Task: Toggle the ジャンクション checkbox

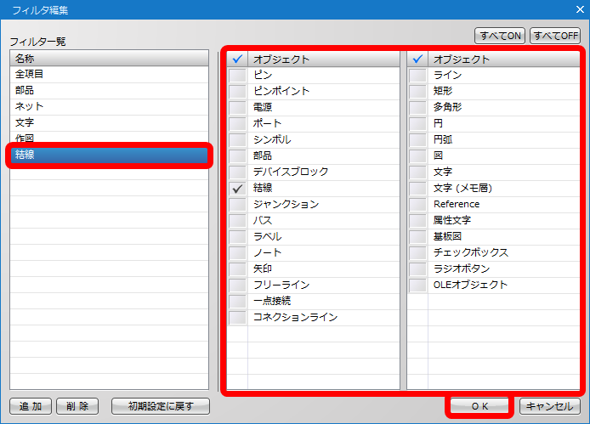Action: tap(237, 204)
